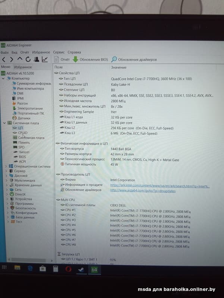Select Суммарная информация tree item
The image size is (224, 298).
[32, 83]
